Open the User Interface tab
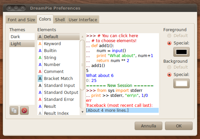Image resolution: width=200 pixels, height=139 pixels. point(83,20)
